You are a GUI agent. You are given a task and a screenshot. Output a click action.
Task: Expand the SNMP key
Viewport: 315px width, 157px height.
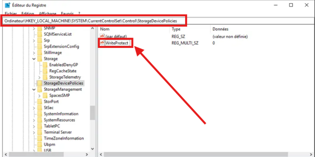coord(34,28)
